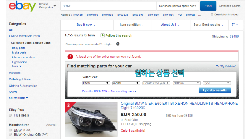Open body parts subcategory
This screenshot has width=251, height=139.
pyautogui.click(x=19, y=48)
